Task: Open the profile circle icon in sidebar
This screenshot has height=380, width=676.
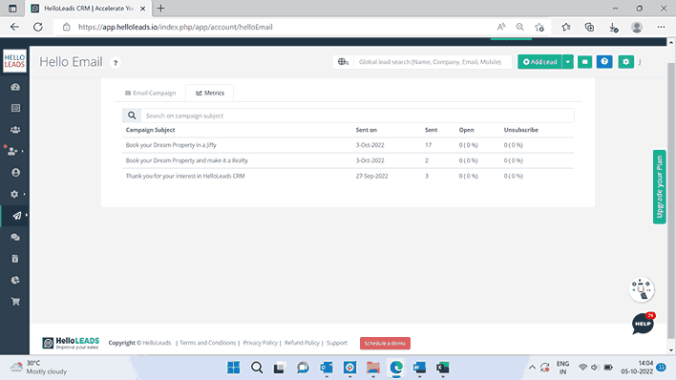Action: click(15, 173)
